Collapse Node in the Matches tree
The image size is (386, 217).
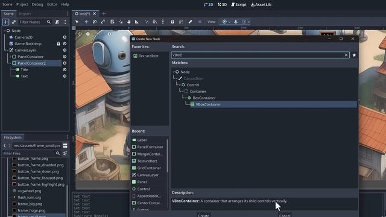click(x=174, y=72)
